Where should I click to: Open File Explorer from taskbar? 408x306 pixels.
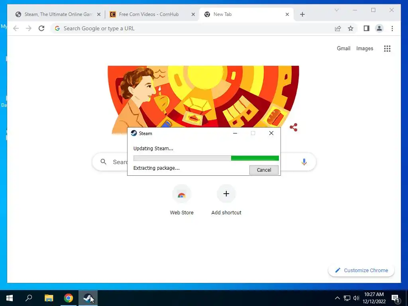pyautogui.click(x=49, y=298)
